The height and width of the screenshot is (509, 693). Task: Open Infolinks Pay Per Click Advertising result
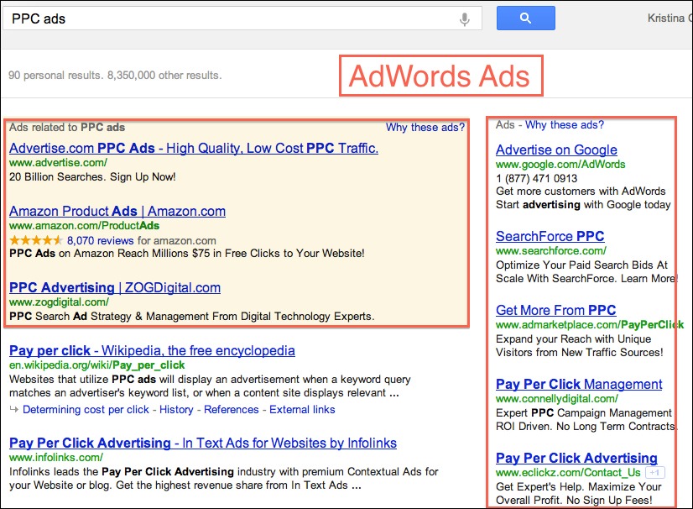pyautogui.click(x=202, y=443)
